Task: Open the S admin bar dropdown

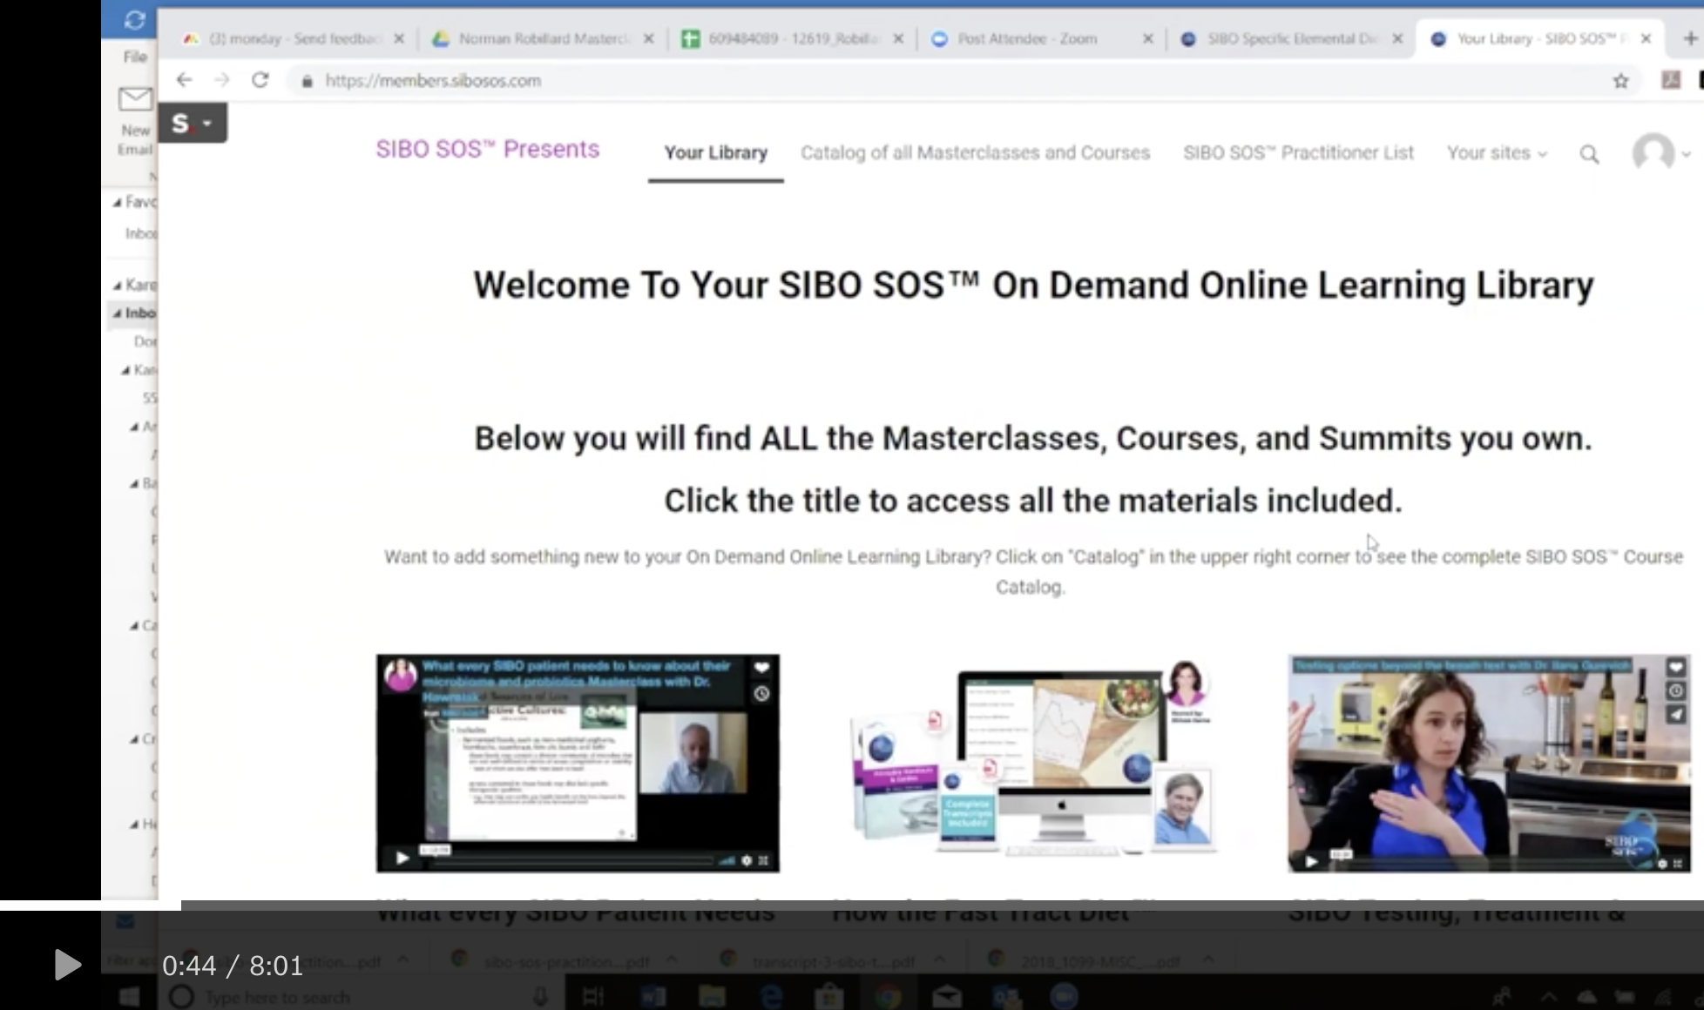Action: pos(193,123)
